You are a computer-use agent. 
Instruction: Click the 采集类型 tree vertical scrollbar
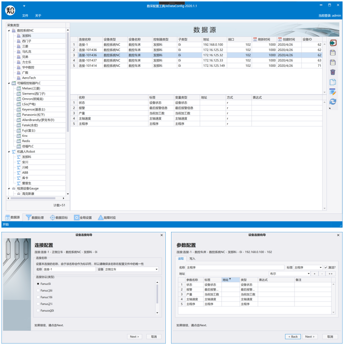[68, 72]
